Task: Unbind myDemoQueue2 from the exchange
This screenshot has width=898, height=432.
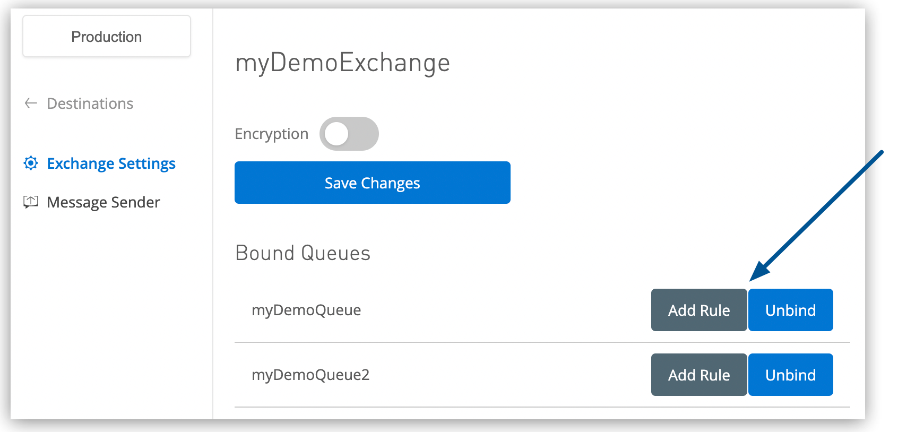Action: (x=790, y=375)
